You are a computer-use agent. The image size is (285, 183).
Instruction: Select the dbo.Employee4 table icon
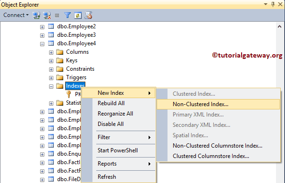[51, 43]
